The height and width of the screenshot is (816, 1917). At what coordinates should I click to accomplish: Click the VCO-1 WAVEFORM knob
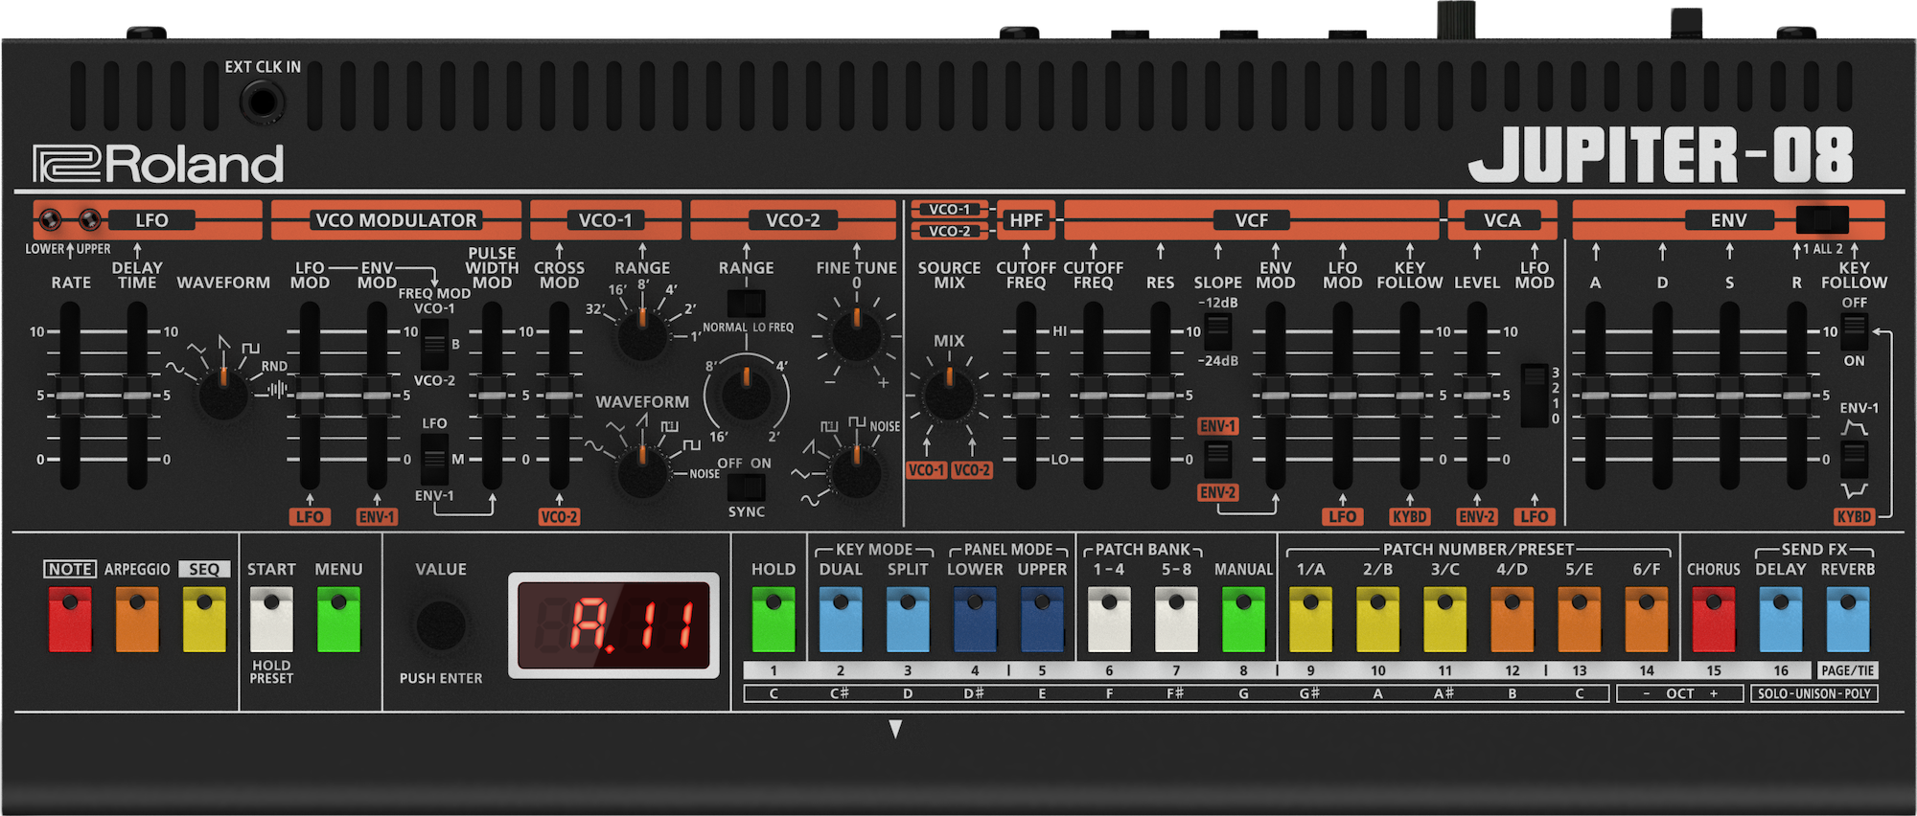click(x=641, y=470)
